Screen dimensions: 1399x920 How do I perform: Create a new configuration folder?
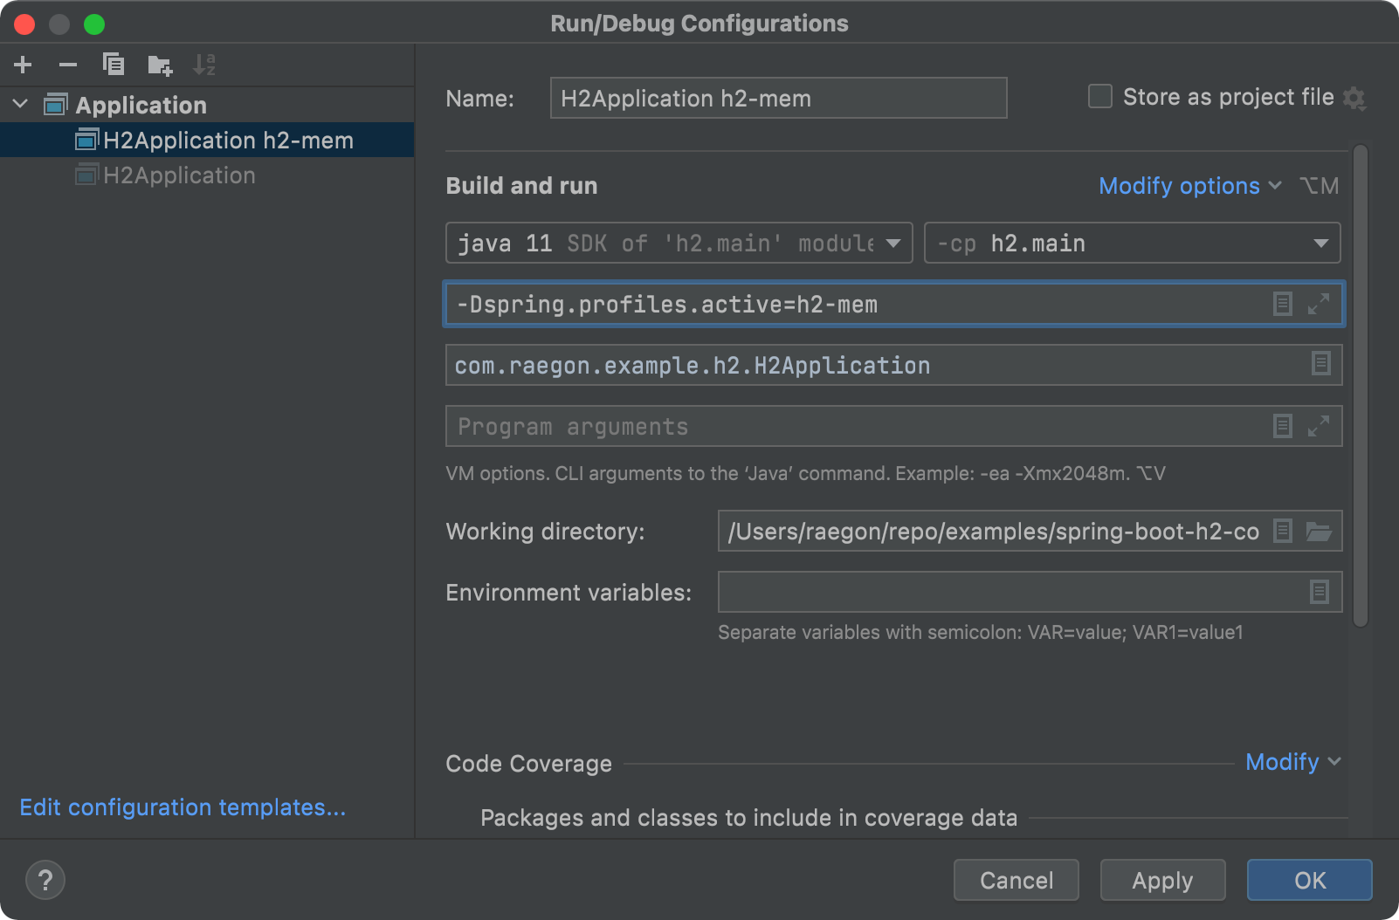159,65
